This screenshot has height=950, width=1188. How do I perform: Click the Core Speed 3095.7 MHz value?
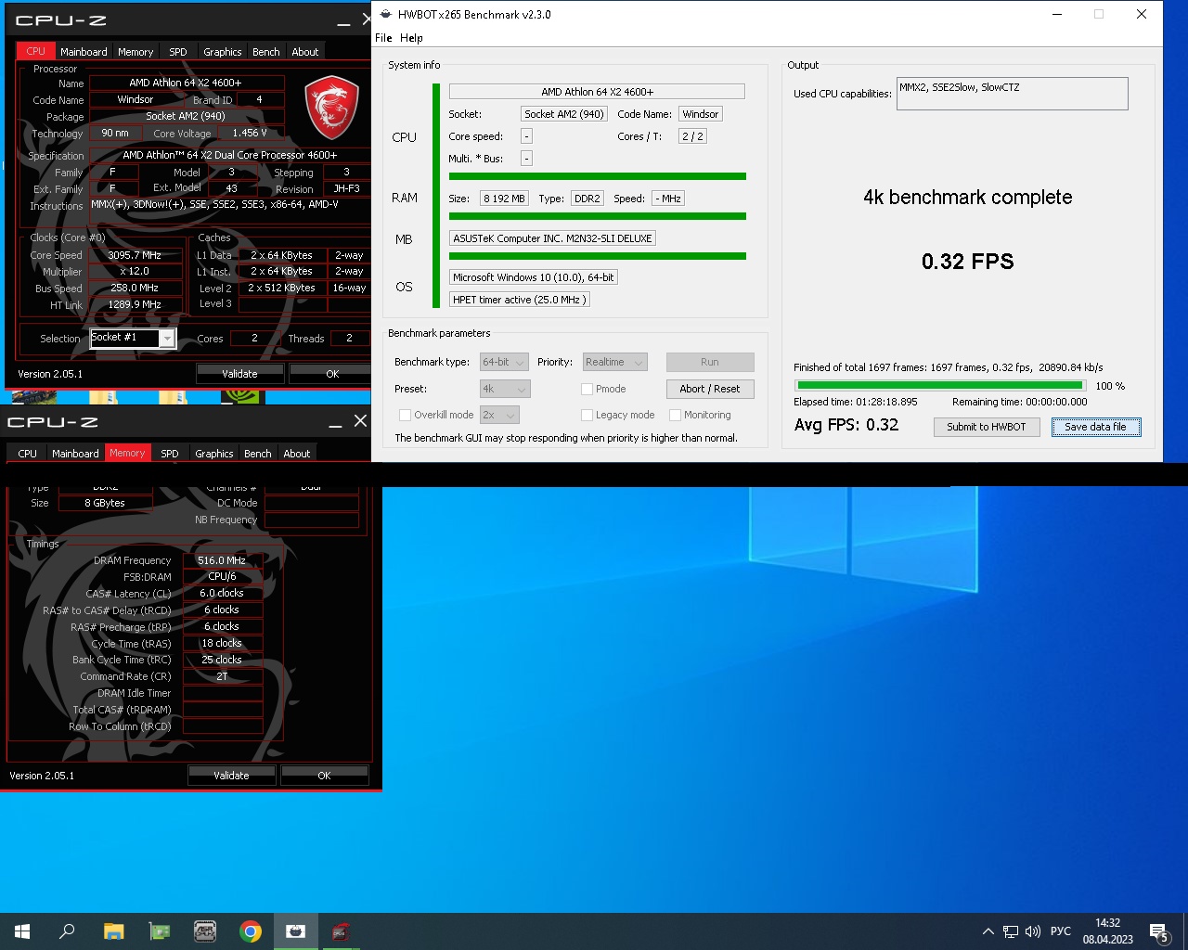click(135, 255)
